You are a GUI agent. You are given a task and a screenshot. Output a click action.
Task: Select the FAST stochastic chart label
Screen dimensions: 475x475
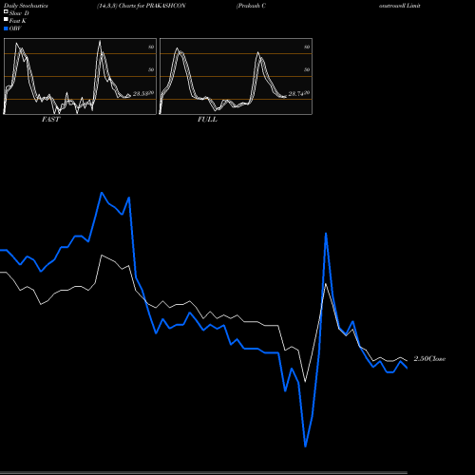click(x=50, y=120)
